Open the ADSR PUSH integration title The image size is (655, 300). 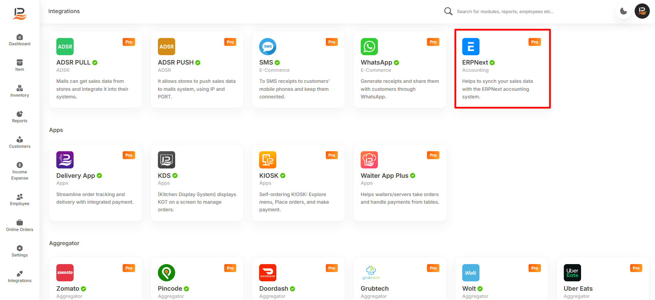point(176,62)
